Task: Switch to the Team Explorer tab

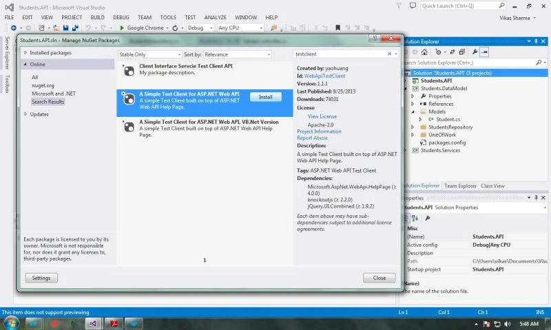Action: (x=460, y=186)
